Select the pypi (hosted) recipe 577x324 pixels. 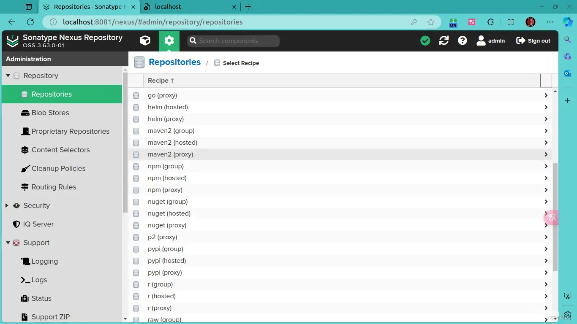pos(340,261)
